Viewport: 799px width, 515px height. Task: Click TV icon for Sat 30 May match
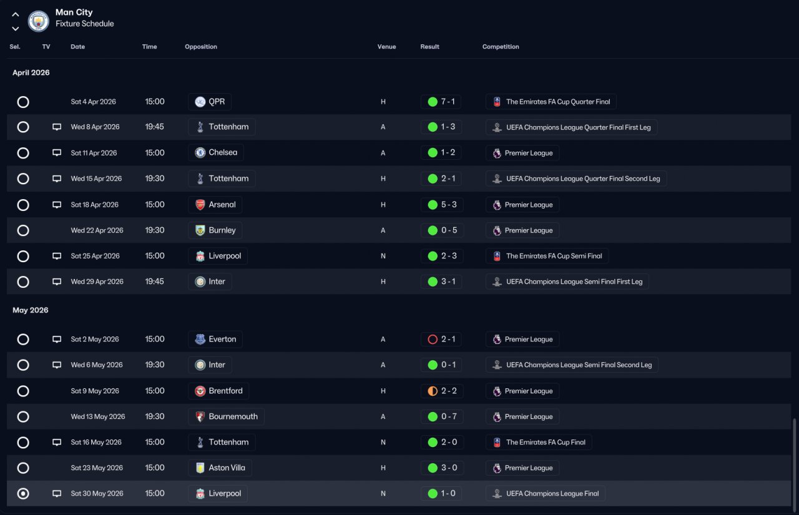[x=57, y=494]
